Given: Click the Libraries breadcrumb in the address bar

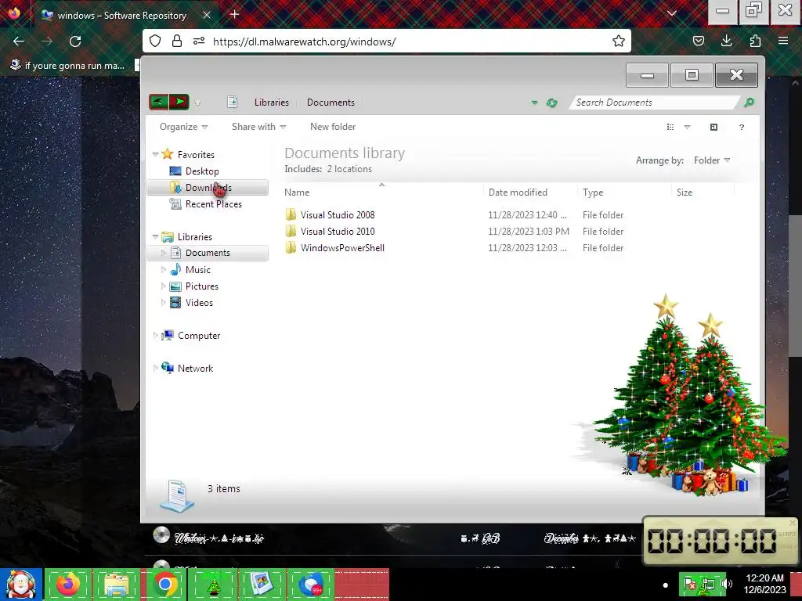Looking at the screenshot, I should (272, 103).
